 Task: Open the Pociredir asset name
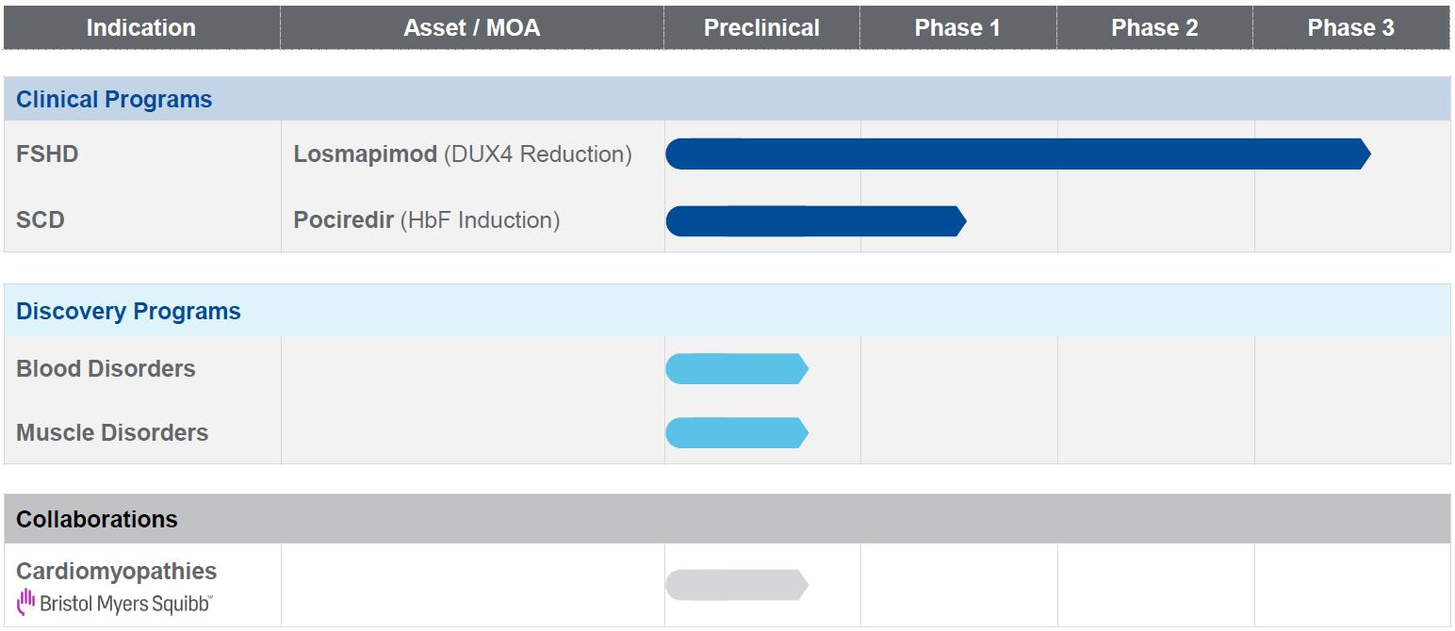(344, 220)
